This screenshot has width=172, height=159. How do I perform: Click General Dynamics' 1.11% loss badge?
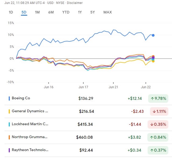[159, 111]
